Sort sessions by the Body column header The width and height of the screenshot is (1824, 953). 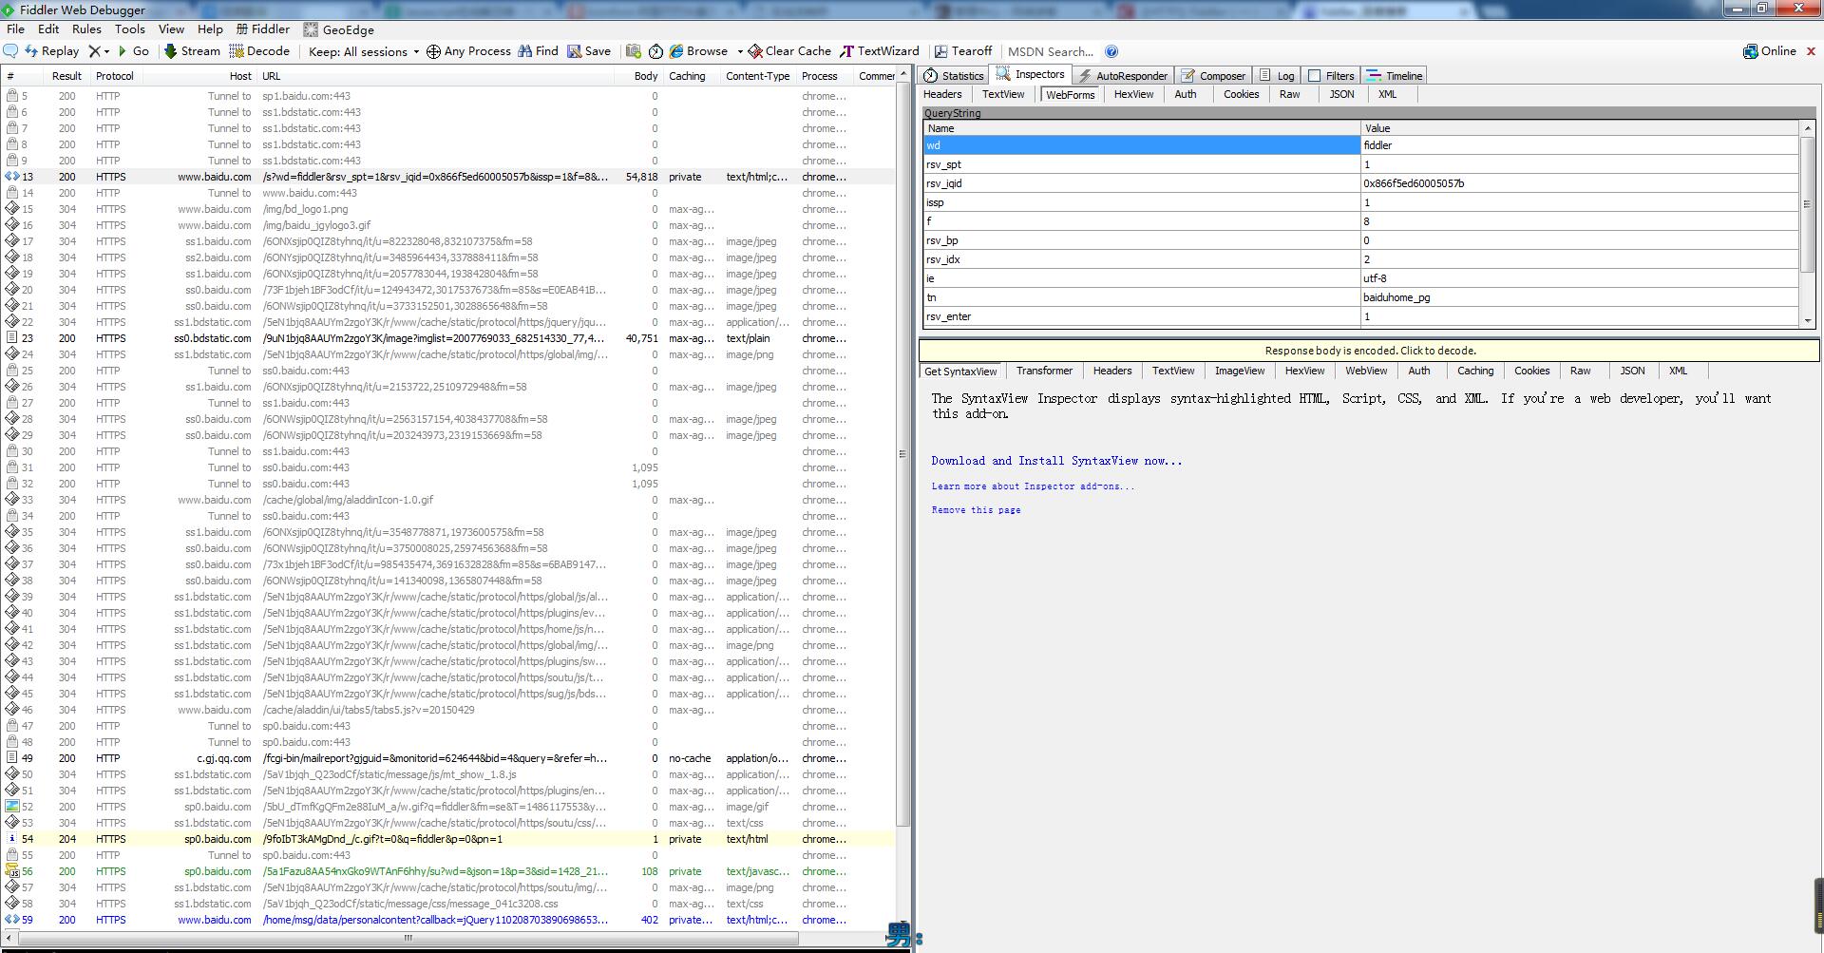click(646, 76)
